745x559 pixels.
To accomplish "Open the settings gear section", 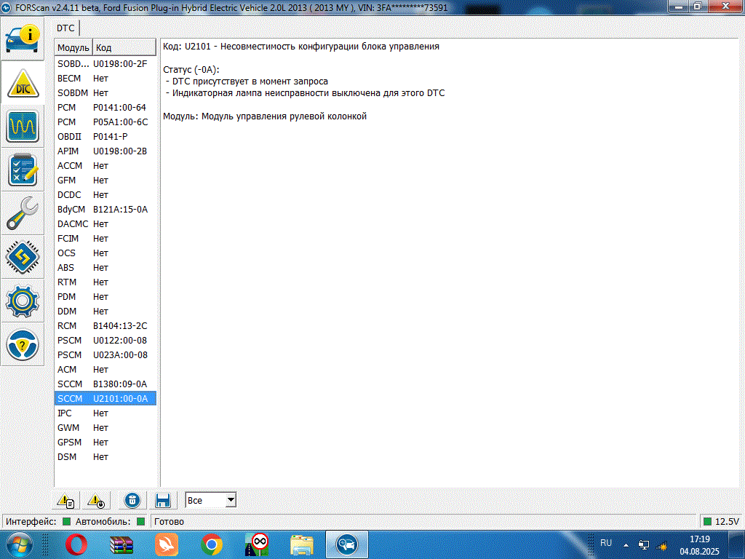I will click(x=23, y=301).
